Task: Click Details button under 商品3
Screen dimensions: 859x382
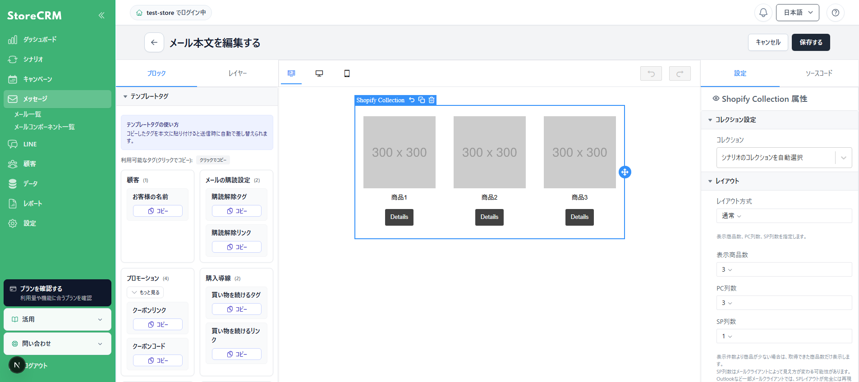Action: pos(579,217)
